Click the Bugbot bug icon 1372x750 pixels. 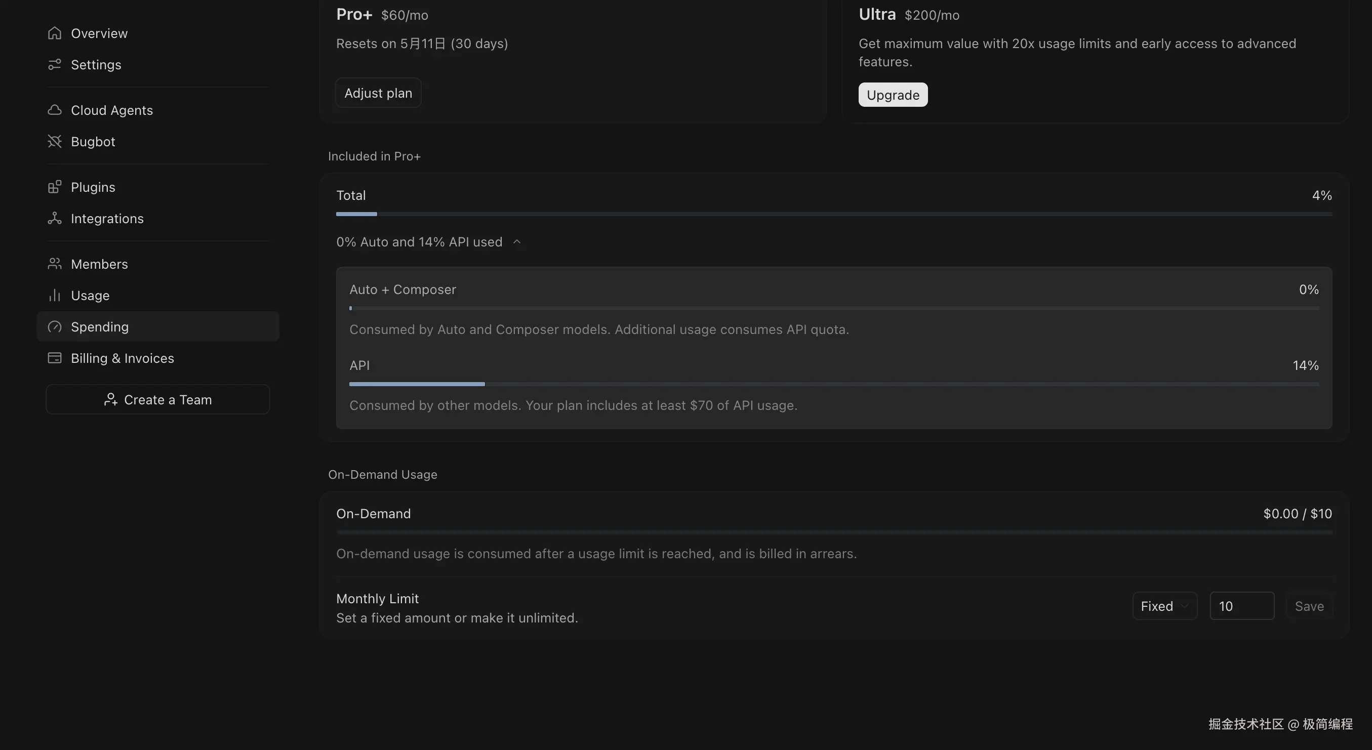point(54,142)
